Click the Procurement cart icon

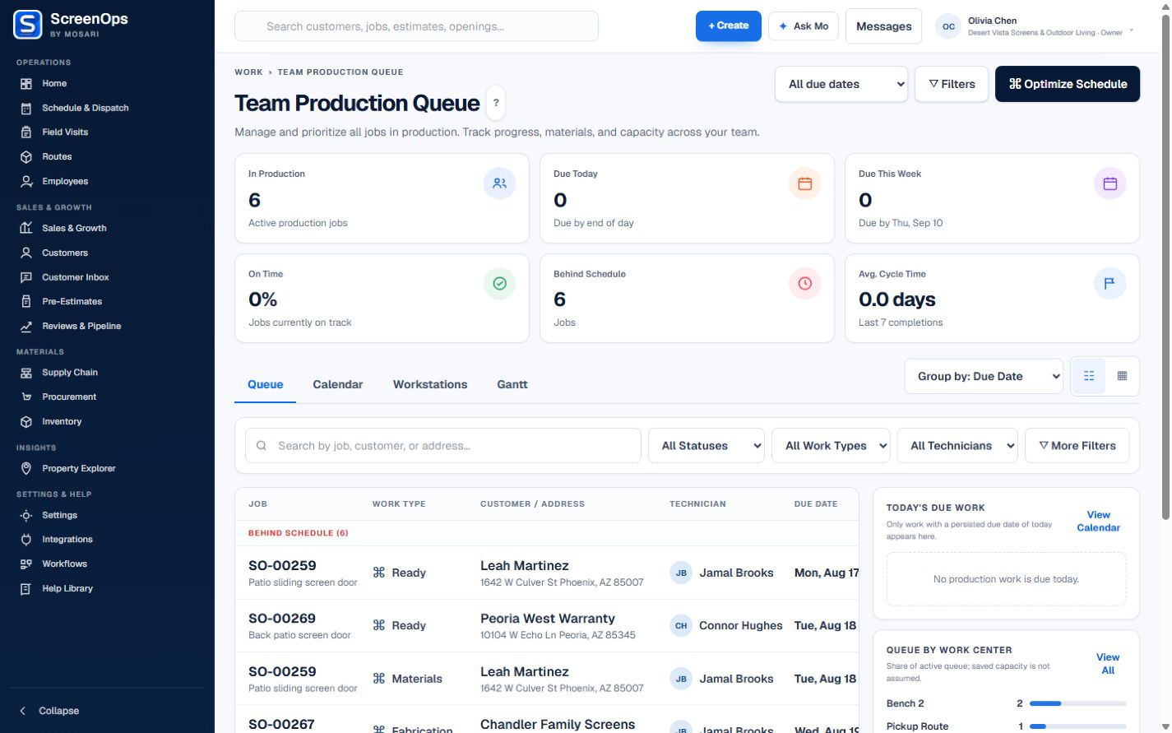(26, 397)
